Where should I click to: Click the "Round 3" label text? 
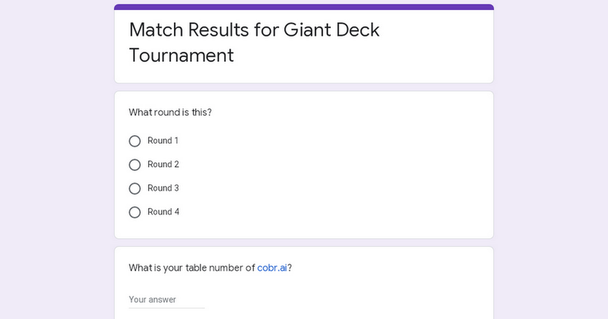163,188
